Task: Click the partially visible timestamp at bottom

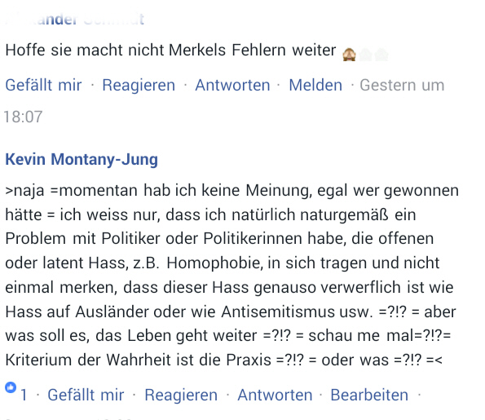Action: point(68,418)
